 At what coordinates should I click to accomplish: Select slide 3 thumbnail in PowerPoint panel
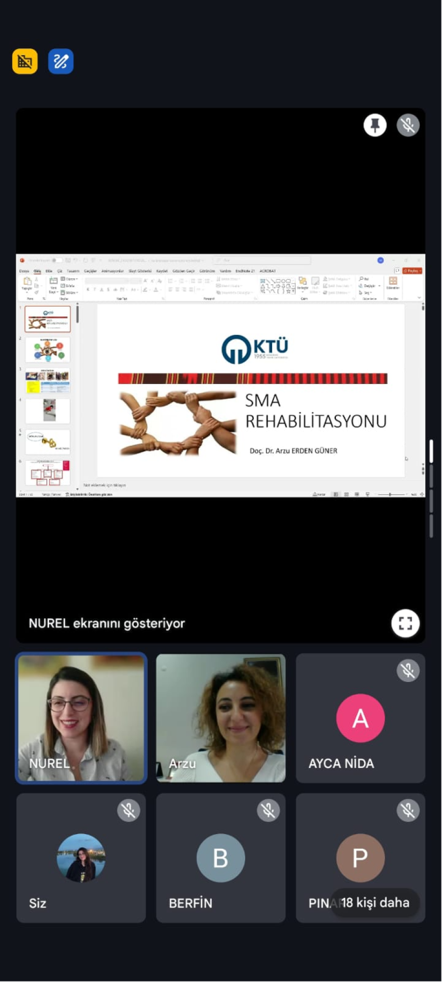coord(48,380)
